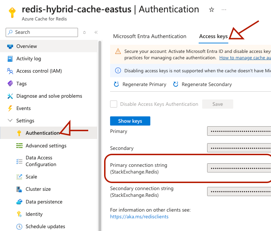Click the Schedule updates clock icon

click(x=19, y=226)
